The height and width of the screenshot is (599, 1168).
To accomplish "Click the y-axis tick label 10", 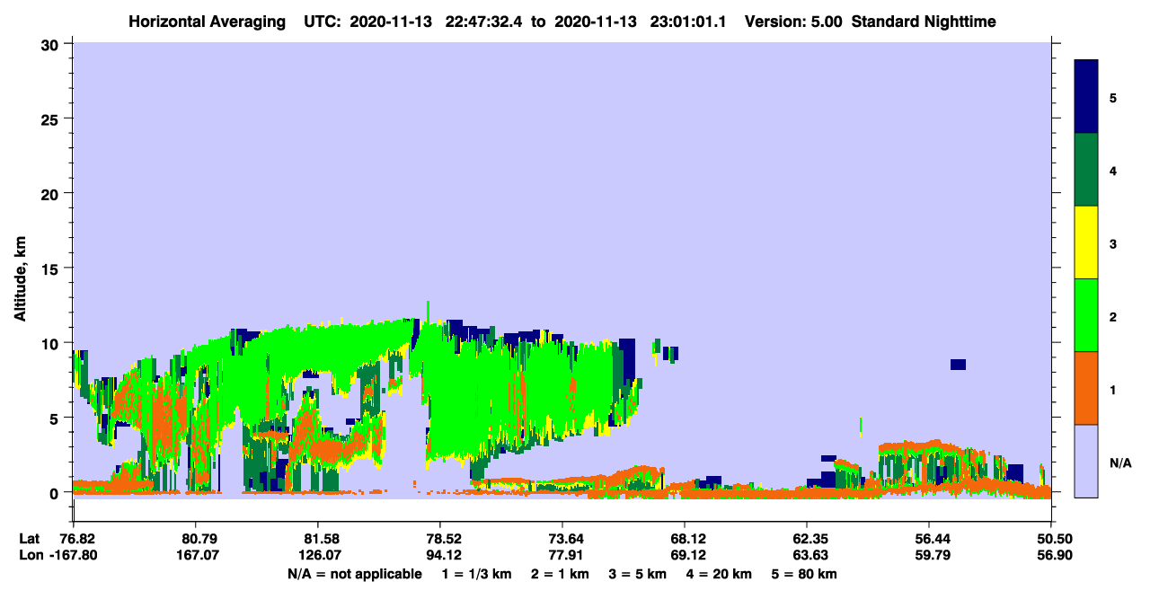I will click(52, 343).
